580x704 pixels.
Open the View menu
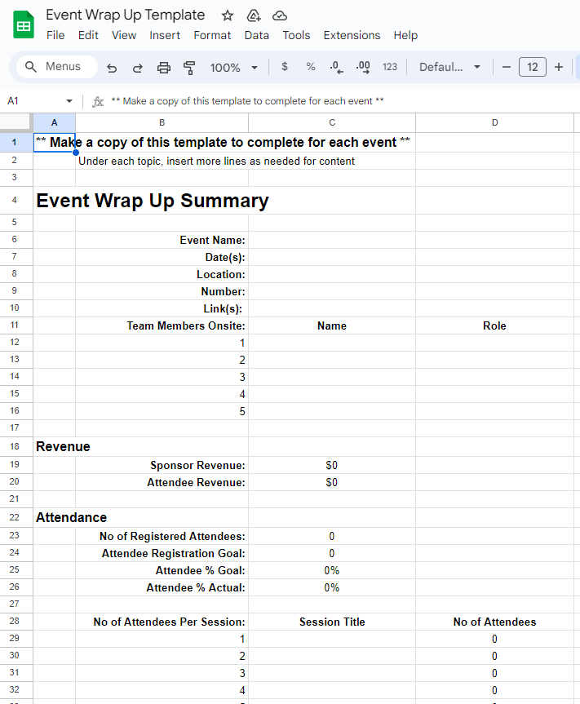pyautogui.click(x=124, y=35)
